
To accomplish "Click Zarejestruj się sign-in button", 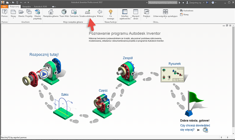I will [x=194, y=3].
